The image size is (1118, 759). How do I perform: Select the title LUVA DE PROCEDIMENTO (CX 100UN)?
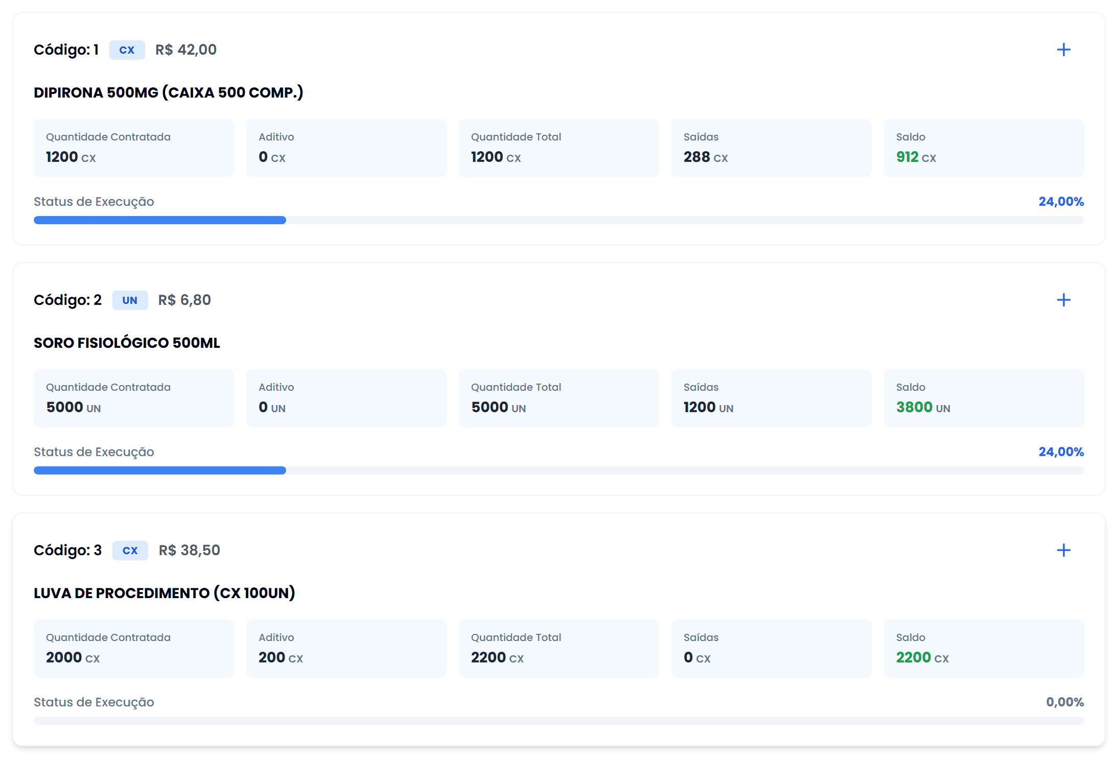(165, 593)
